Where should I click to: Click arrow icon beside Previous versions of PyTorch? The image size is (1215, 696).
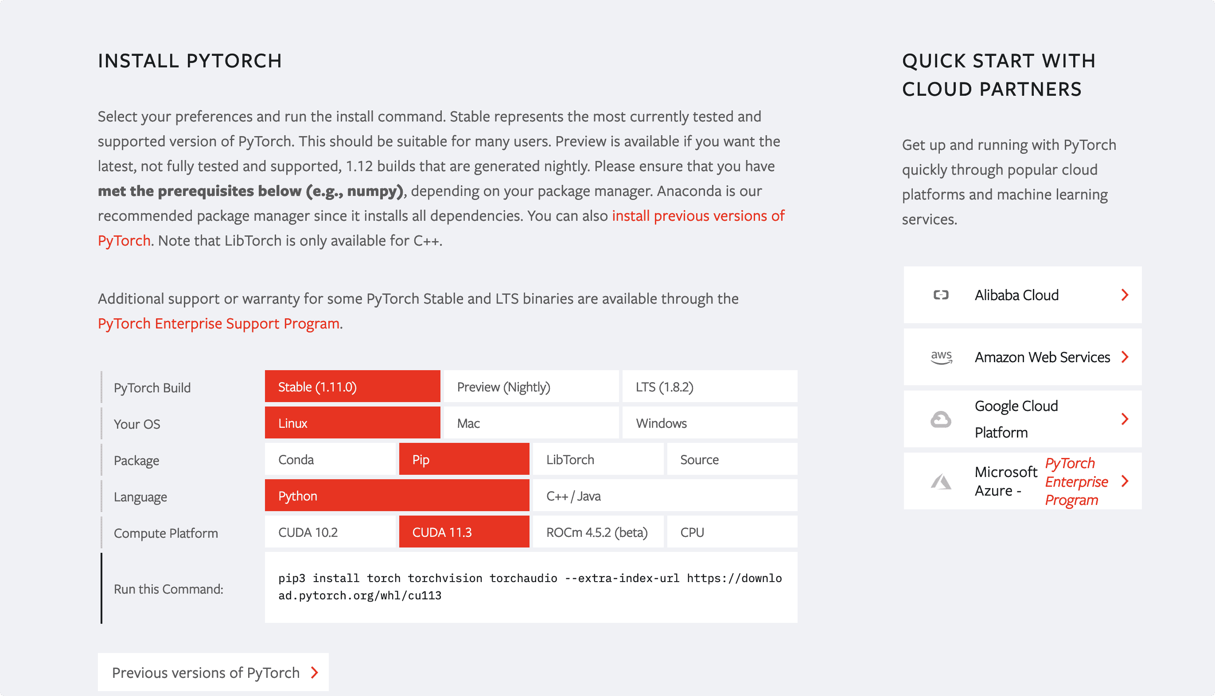point(314,673)
